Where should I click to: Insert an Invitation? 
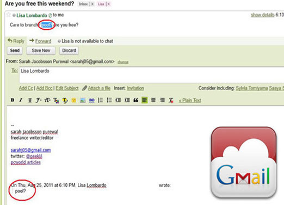[x=135, y=88]
